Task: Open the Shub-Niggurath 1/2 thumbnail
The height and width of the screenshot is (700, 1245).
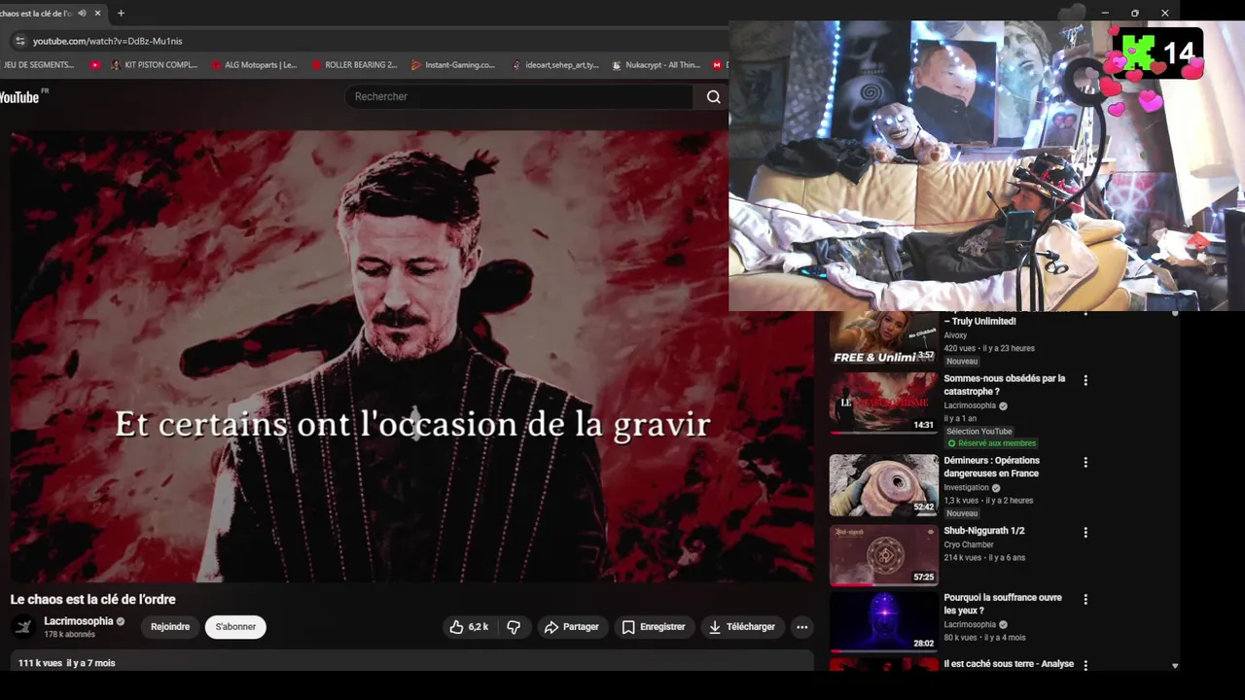Action: [x=883, y=555]
